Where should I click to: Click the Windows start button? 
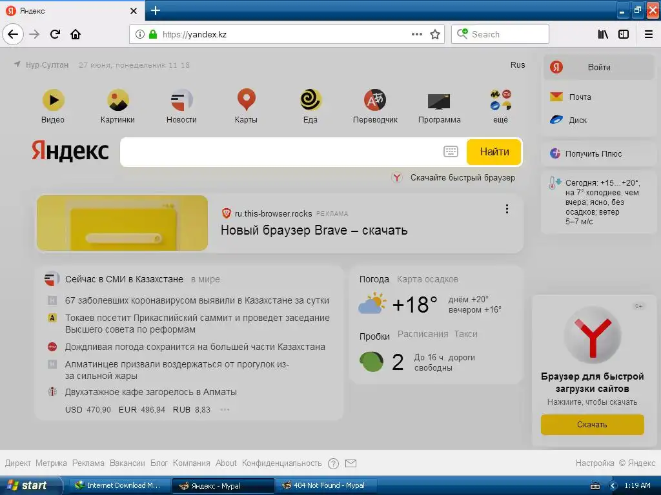[30, 485]
